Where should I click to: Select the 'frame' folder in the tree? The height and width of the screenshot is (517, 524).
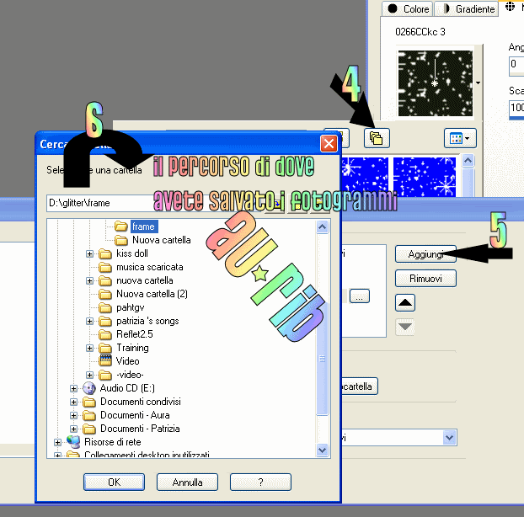tap(143, 227)
